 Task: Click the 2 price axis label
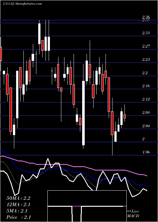(143, 139)
